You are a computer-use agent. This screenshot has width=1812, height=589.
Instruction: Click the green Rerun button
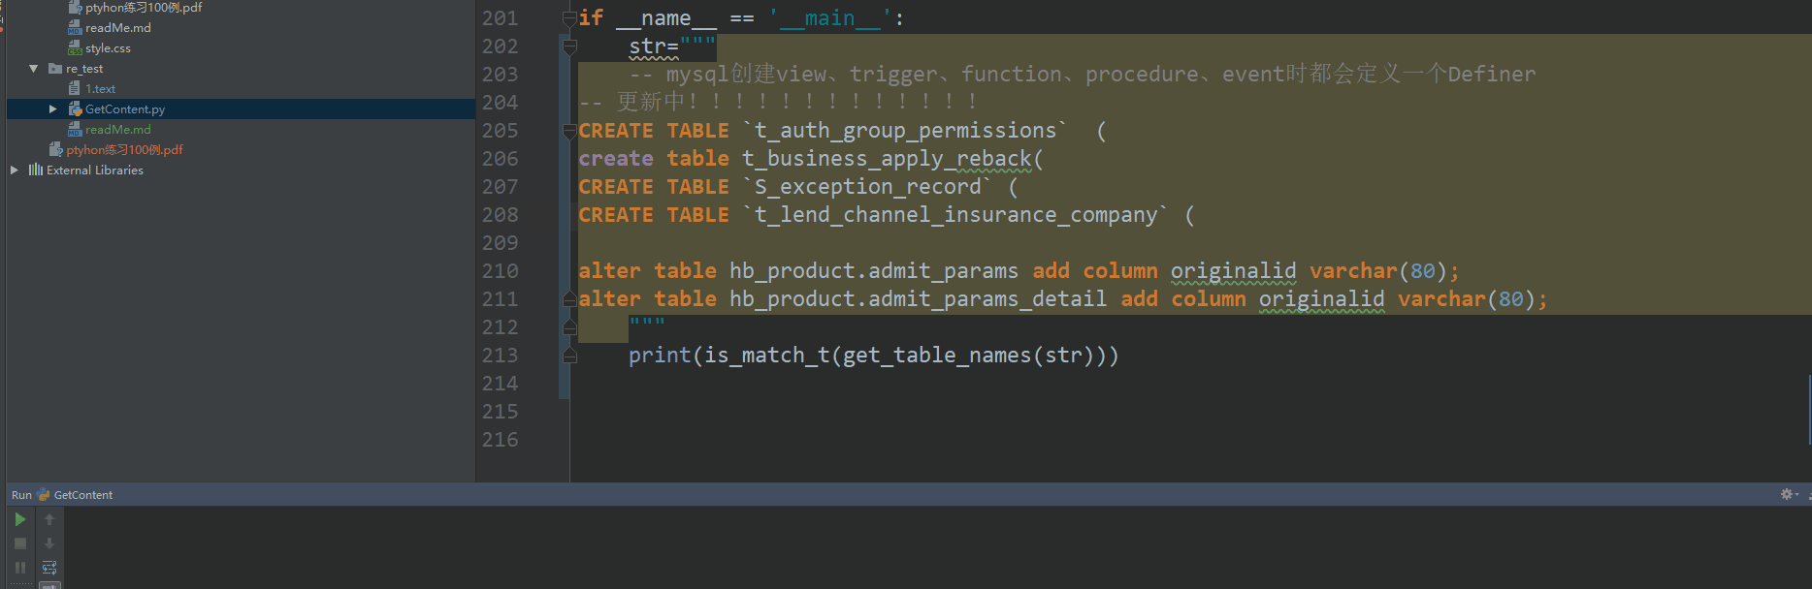tap(19, 519)
